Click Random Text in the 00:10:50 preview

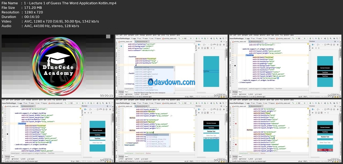pos(211,131)
